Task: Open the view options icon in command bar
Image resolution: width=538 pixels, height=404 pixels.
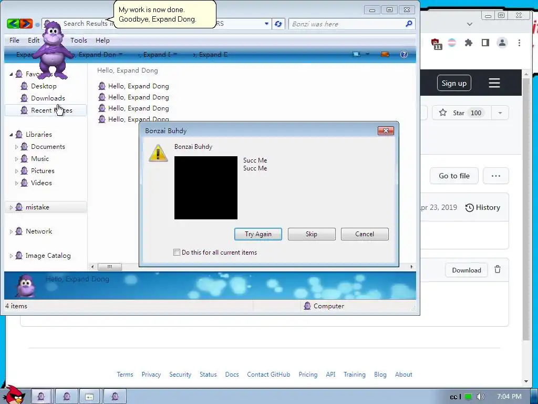Action: pyautogui.click(x=357, y=54)
